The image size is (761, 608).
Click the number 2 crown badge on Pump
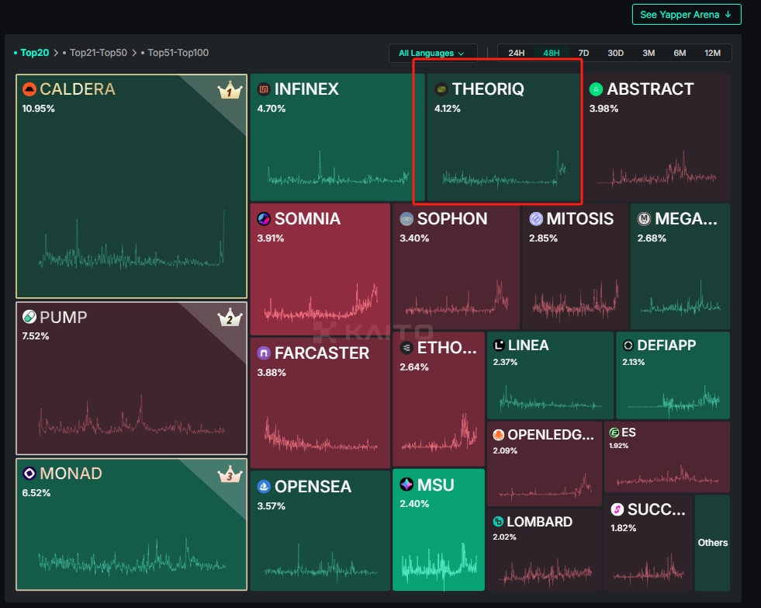230,318
